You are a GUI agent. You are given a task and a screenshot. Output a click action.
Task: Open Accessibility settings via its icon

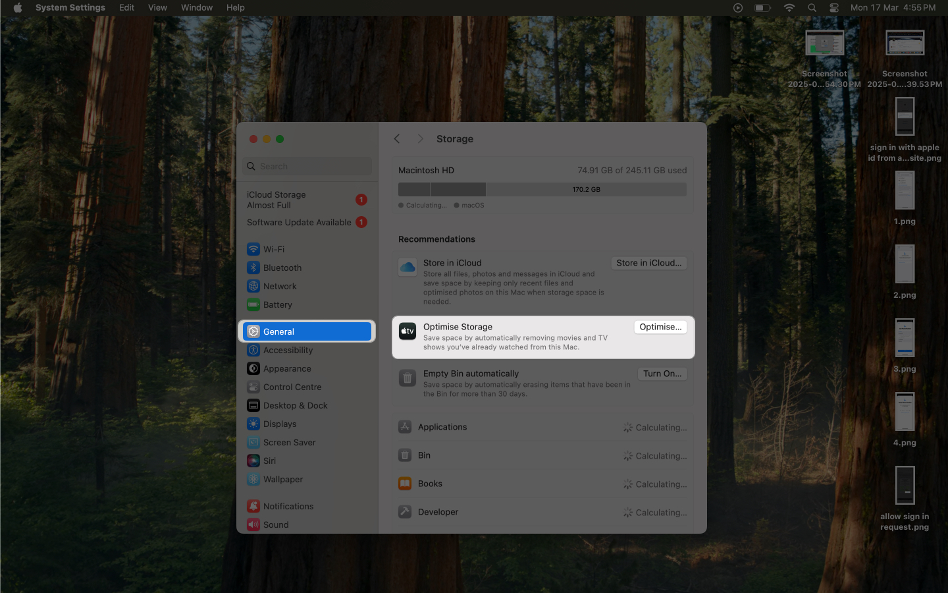pos(253,350)
